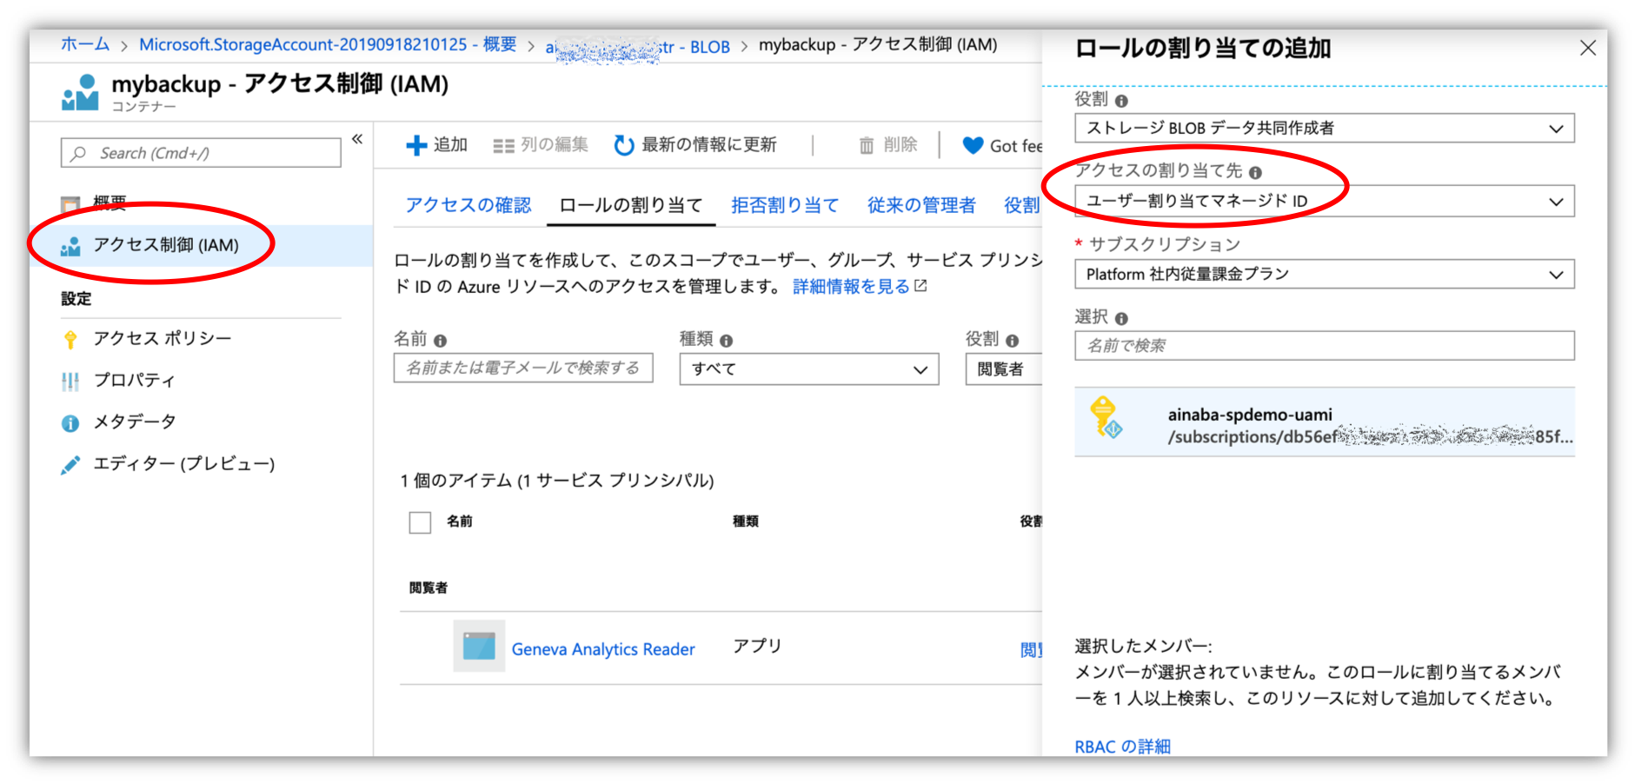
Task: Switch to the 拒否割り当て tab
Action: 785,205
